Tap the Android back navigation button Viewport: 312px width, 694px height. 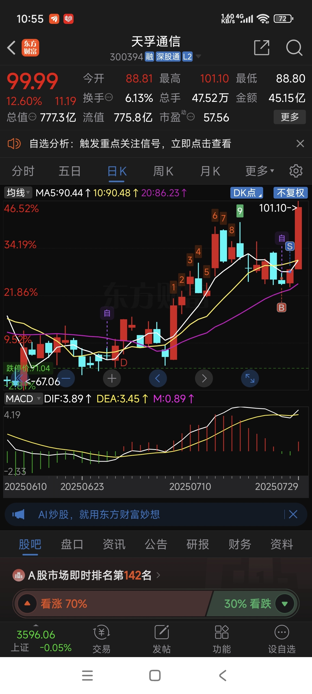point(223,675)
